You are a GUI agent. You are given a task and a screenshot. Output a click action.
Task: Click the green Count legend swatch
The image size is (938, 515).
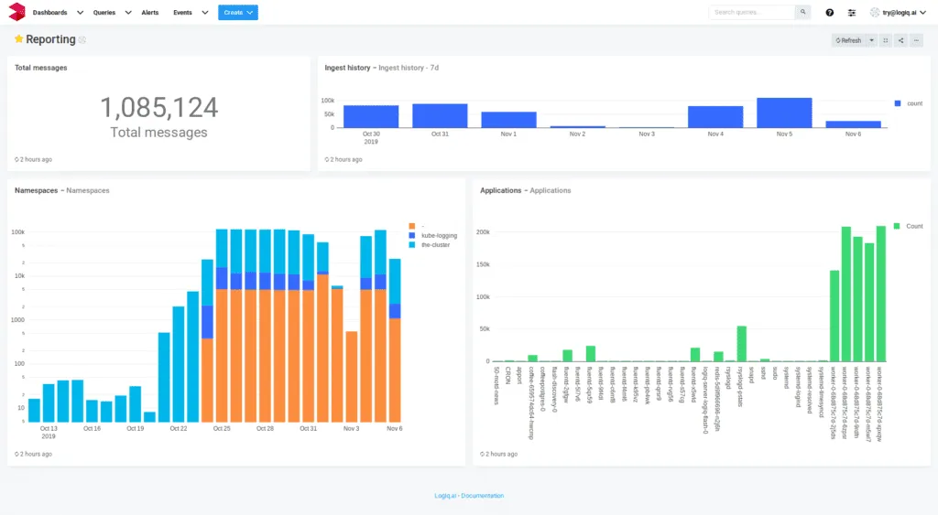tap(897, 225)
